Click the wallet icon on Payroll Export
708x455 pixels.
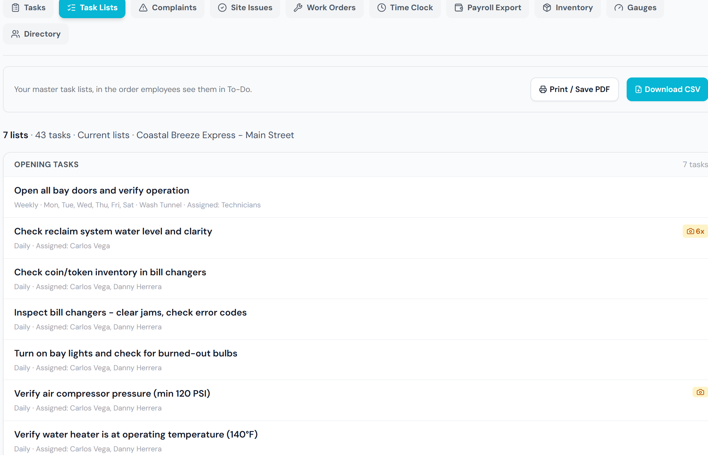pyautogui.click(x=459, y=8)
